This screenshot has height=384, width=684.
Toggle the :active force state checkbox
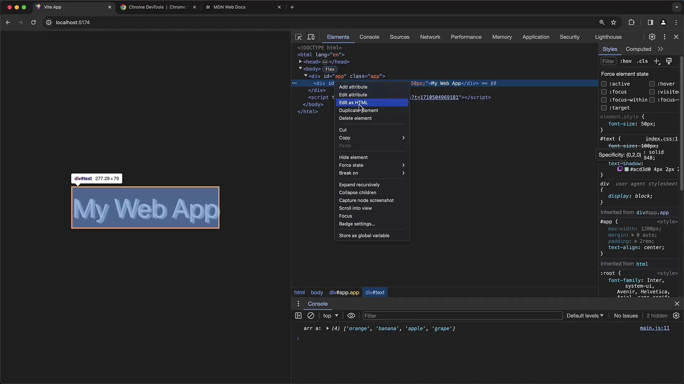tap(604, 84)
